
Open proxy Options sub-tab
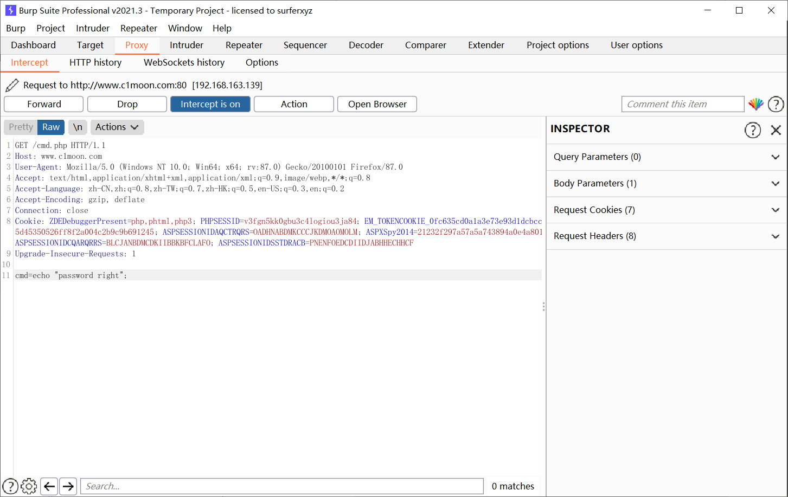(x=262, y=62)
